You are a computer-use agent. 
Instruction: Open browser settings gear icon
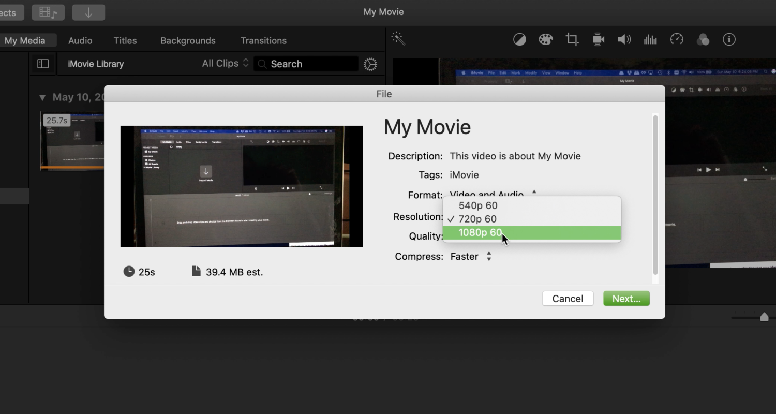[x=370, y=64]
